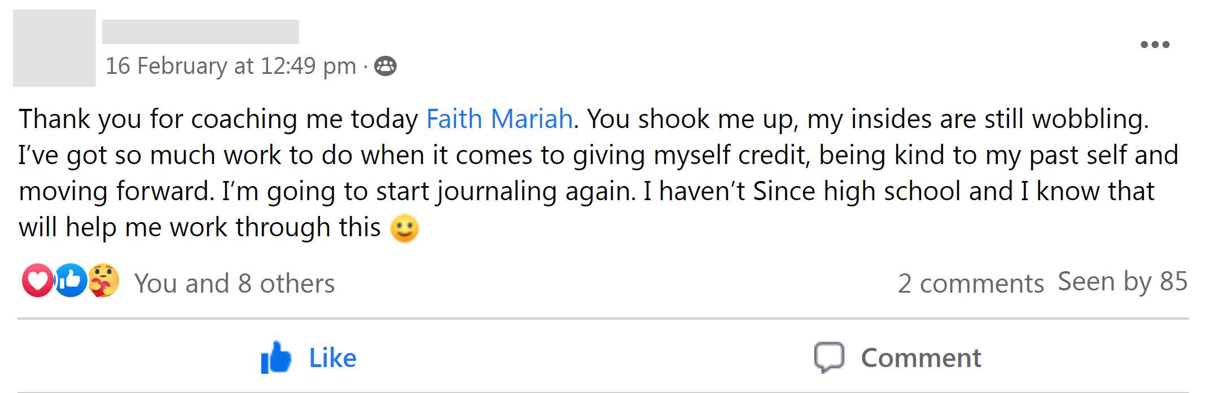Show who reacted: You and 8 others
1206x393 pixels.
(x=234, y=283)
